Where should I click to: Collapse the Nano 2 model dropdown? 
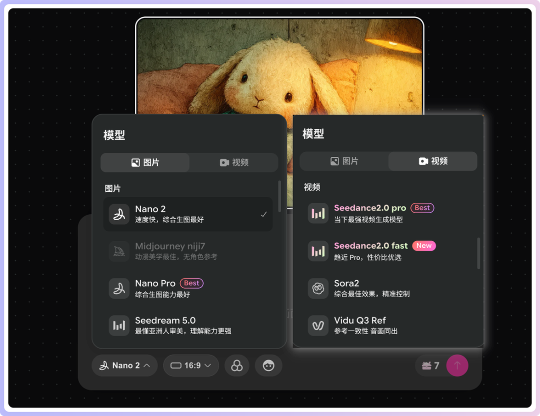tap(124, 366)
